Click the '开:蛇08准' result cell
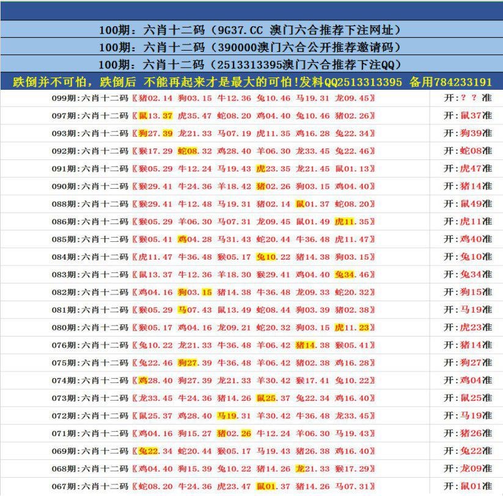503x496 pixels. (468, 151)
